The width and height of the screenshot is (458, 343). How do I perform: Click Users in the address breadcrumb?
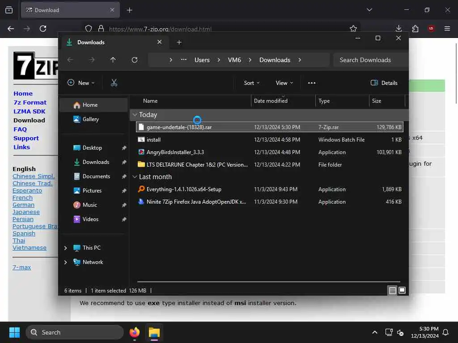(202, 60)
